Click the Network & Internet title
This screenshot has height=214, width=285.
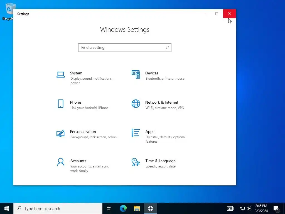(162, 103)
